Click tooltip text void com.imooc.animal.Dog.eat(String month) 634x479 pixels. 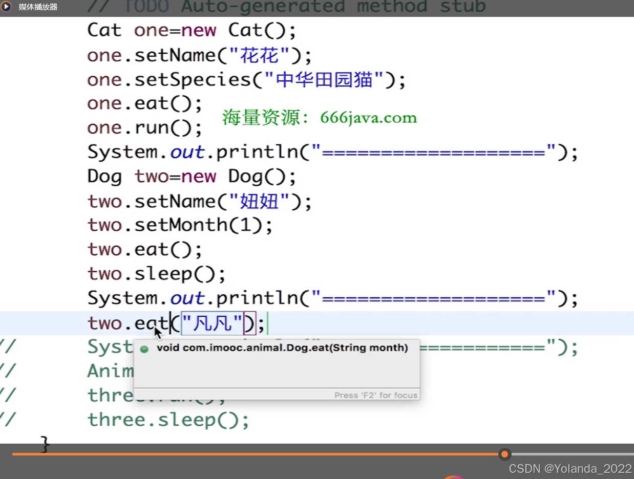[x=282, y=348]
